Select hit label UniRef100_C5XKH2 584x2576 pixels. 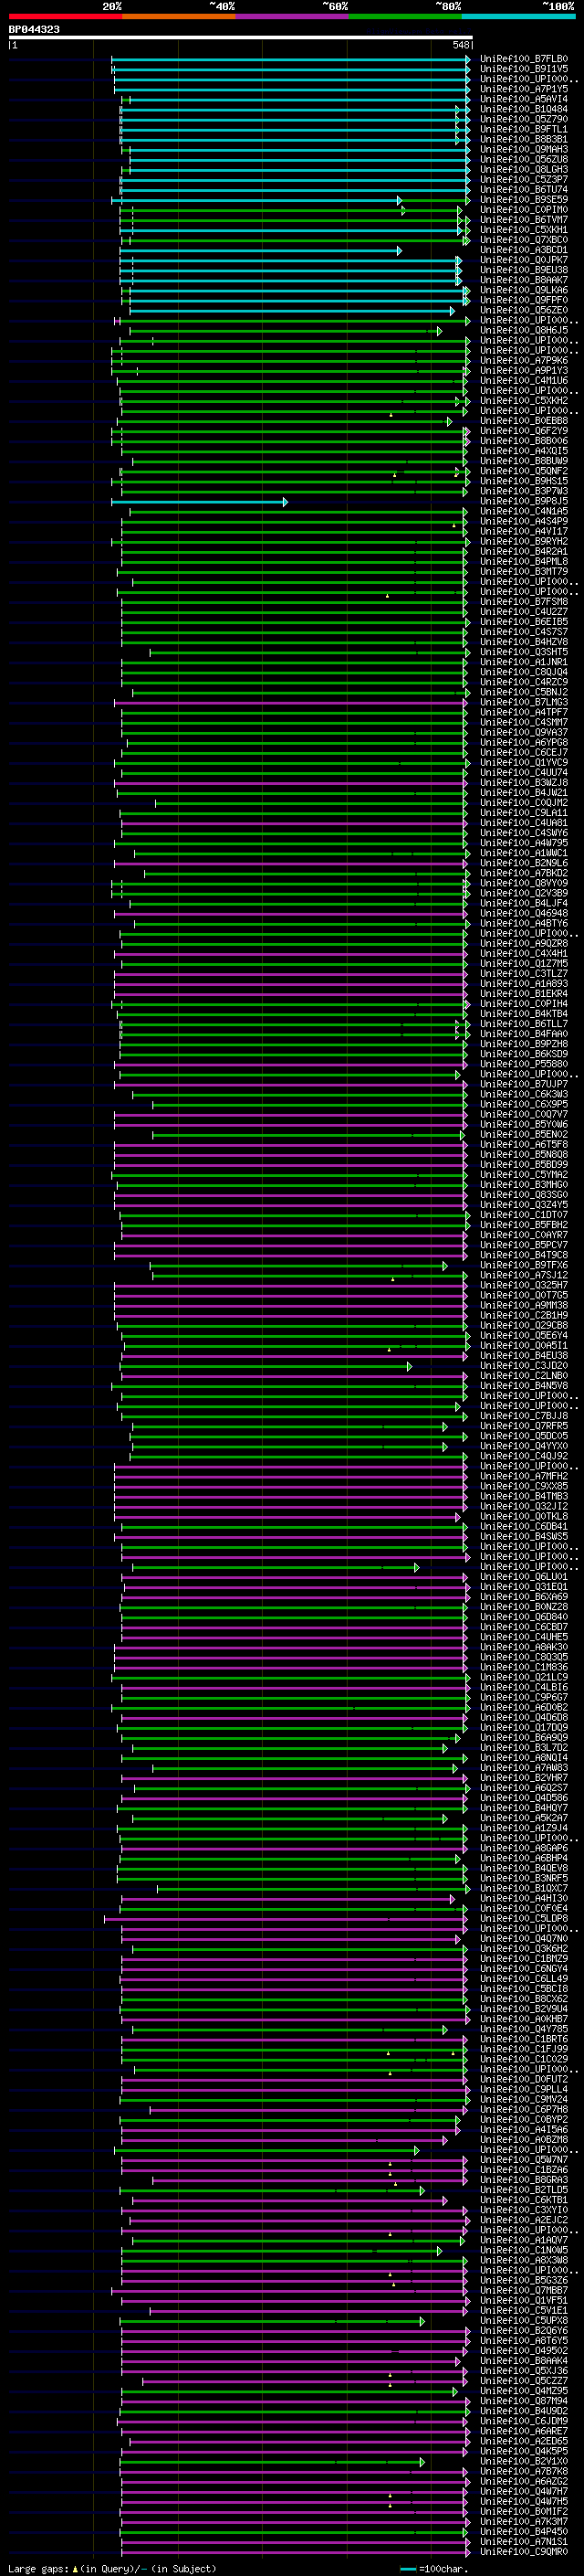coord(524,400)
